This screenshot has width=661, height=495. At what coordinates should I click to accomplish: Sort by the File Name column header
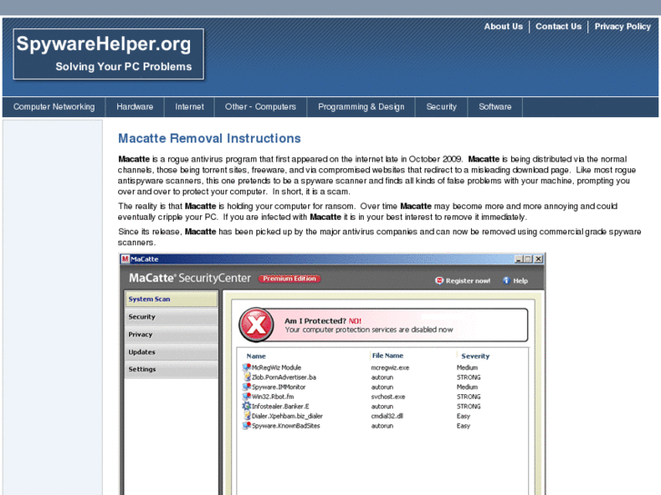387,355
